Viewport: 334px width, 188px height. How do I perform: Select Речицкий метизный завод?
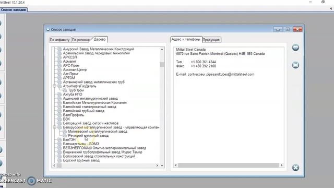click(x=88, y=136)
